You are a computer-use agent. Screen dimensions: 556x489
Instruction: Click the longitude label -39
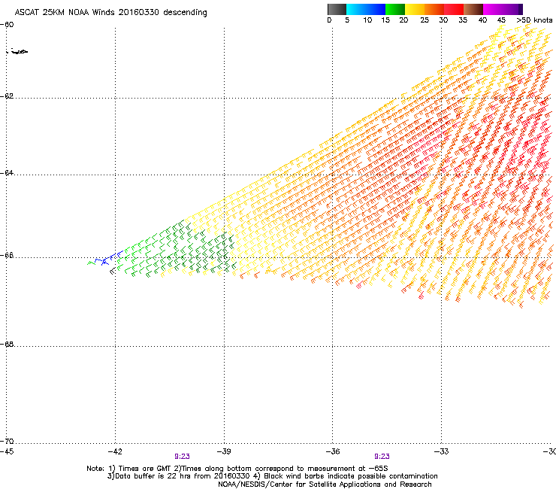[224, 451]
